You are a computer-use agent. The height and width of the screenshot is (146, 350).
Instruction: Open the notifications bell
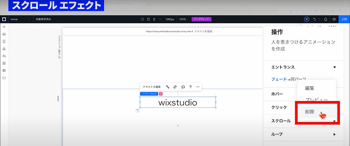coord(326,19)
